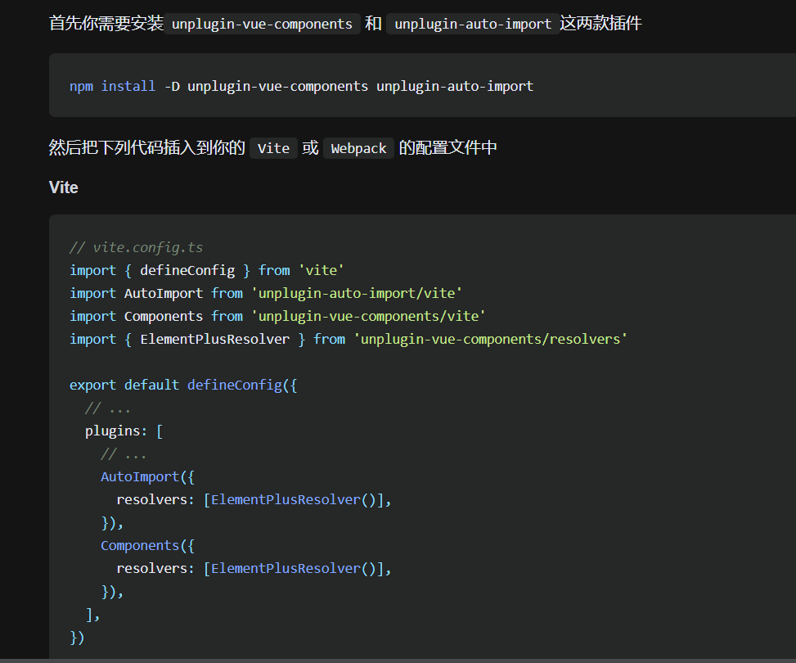Click the 'plugins: [' line
The height and width of the screenshot is (663, 796).
[124, 431]
